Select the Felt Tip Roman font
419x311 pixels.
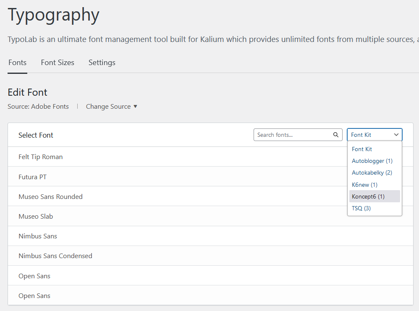[x=41, y=157]
